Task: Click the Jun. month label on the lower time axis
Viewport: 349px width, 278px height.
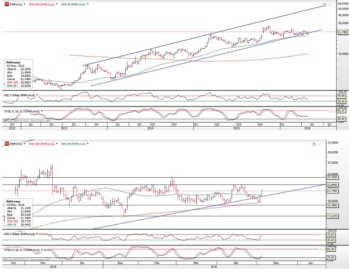Action: point(311,263)
